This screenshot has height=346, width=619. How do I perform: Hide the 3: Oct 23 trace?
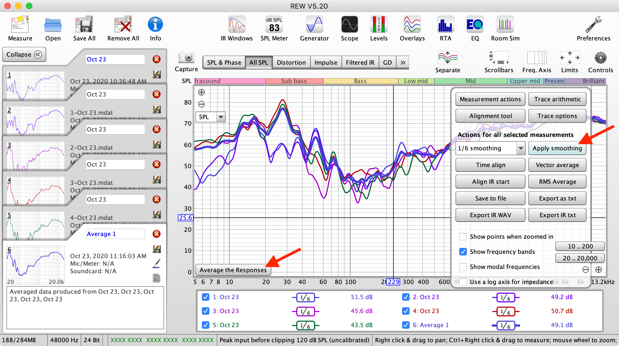click(x=206, y=311)
